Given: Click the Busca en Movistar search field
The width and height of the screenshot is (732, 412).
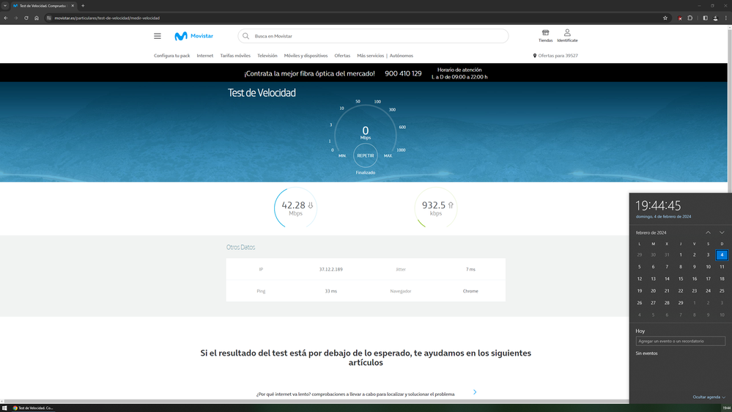Looking at the screenshot, I should [374, 36].
